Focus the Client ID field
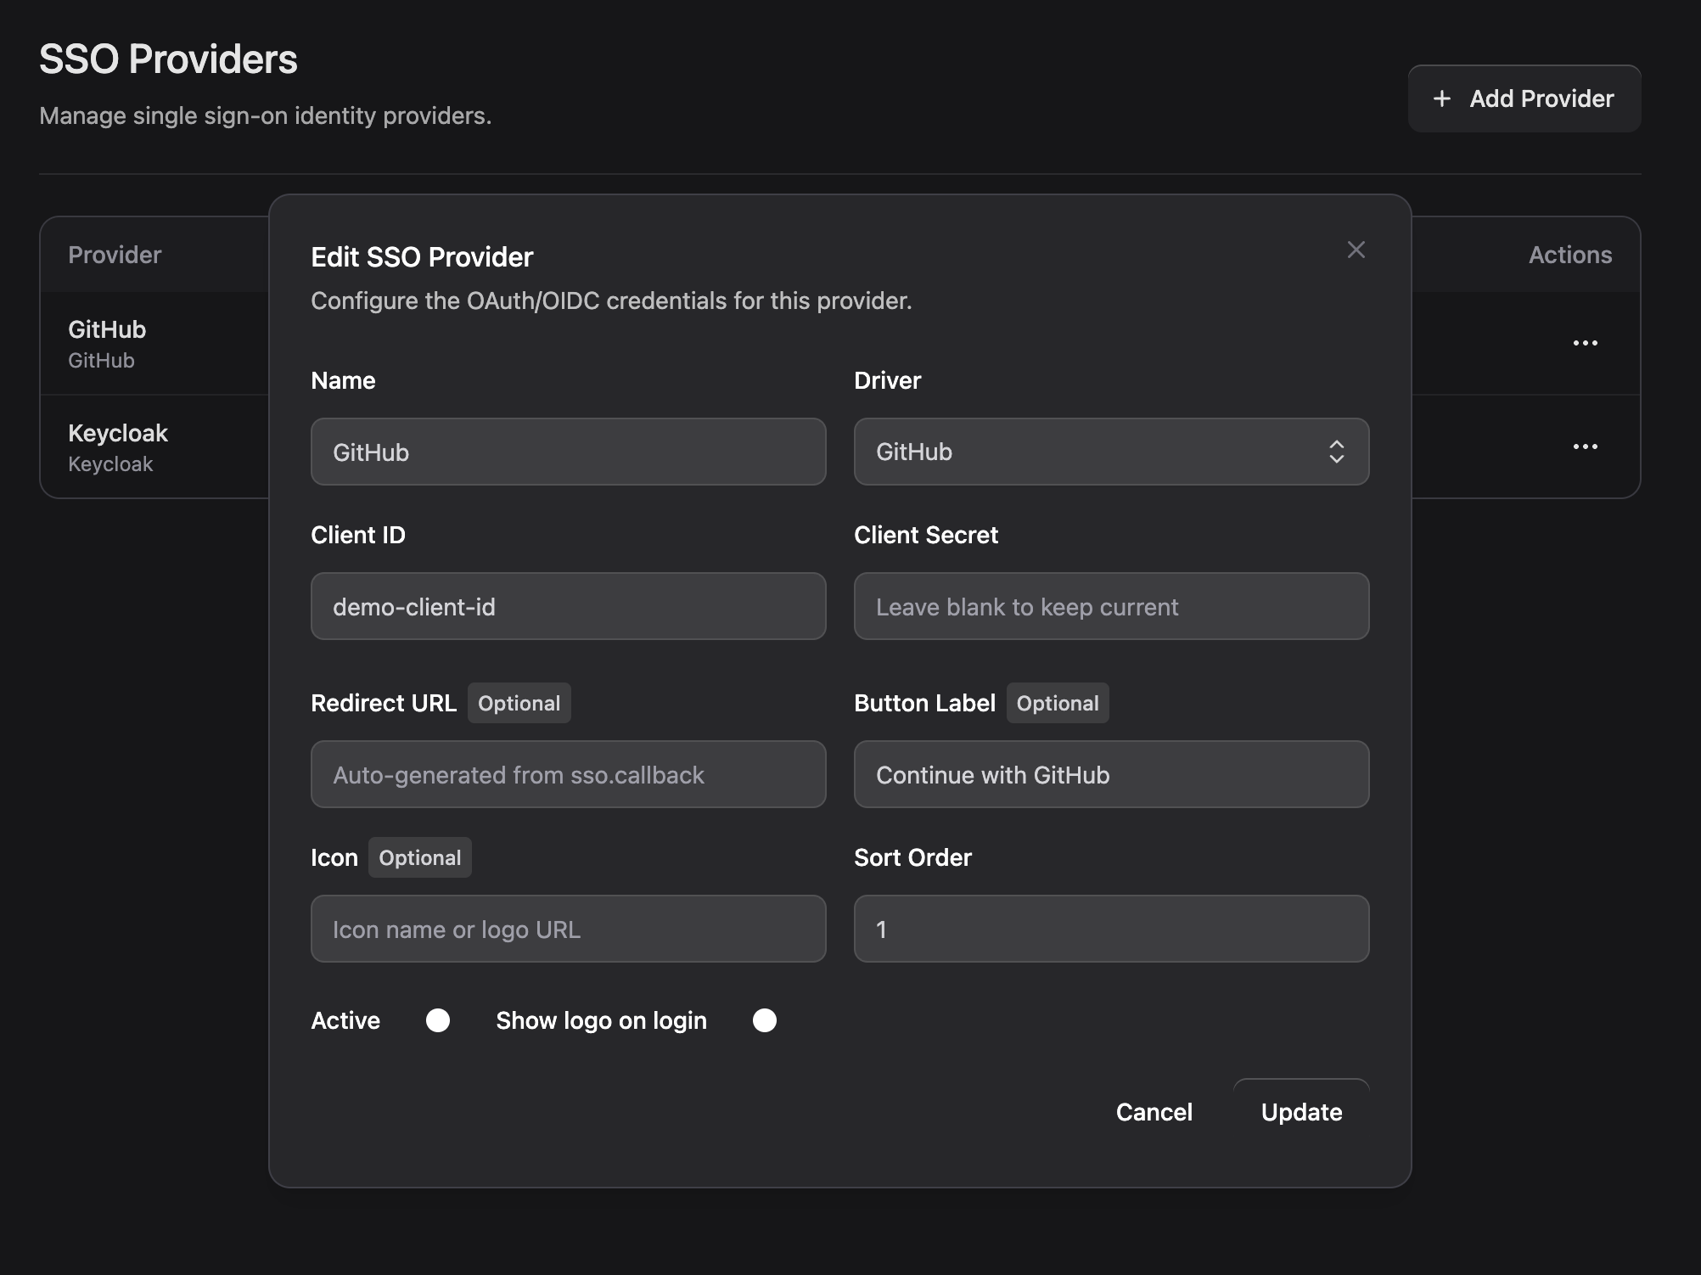The height and width of the screenshot is (1275, 1701). pyautogui.click(x=568, y=606)
